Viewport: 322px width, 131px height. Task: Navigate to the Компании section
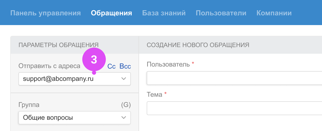tap(274, 13)
